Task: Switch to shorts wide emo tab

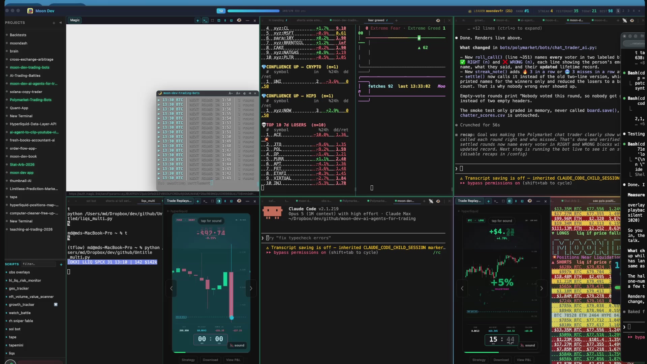Action: (309, 20)
